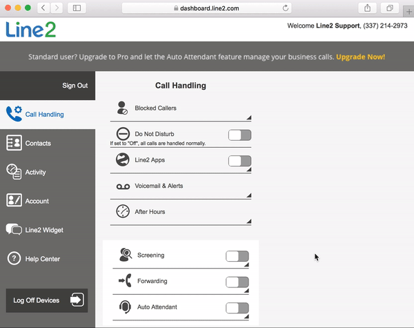Screen dimensions: 414x328
Task: Expand Forwarding options corner triangle
Action: tap(246, 291)
